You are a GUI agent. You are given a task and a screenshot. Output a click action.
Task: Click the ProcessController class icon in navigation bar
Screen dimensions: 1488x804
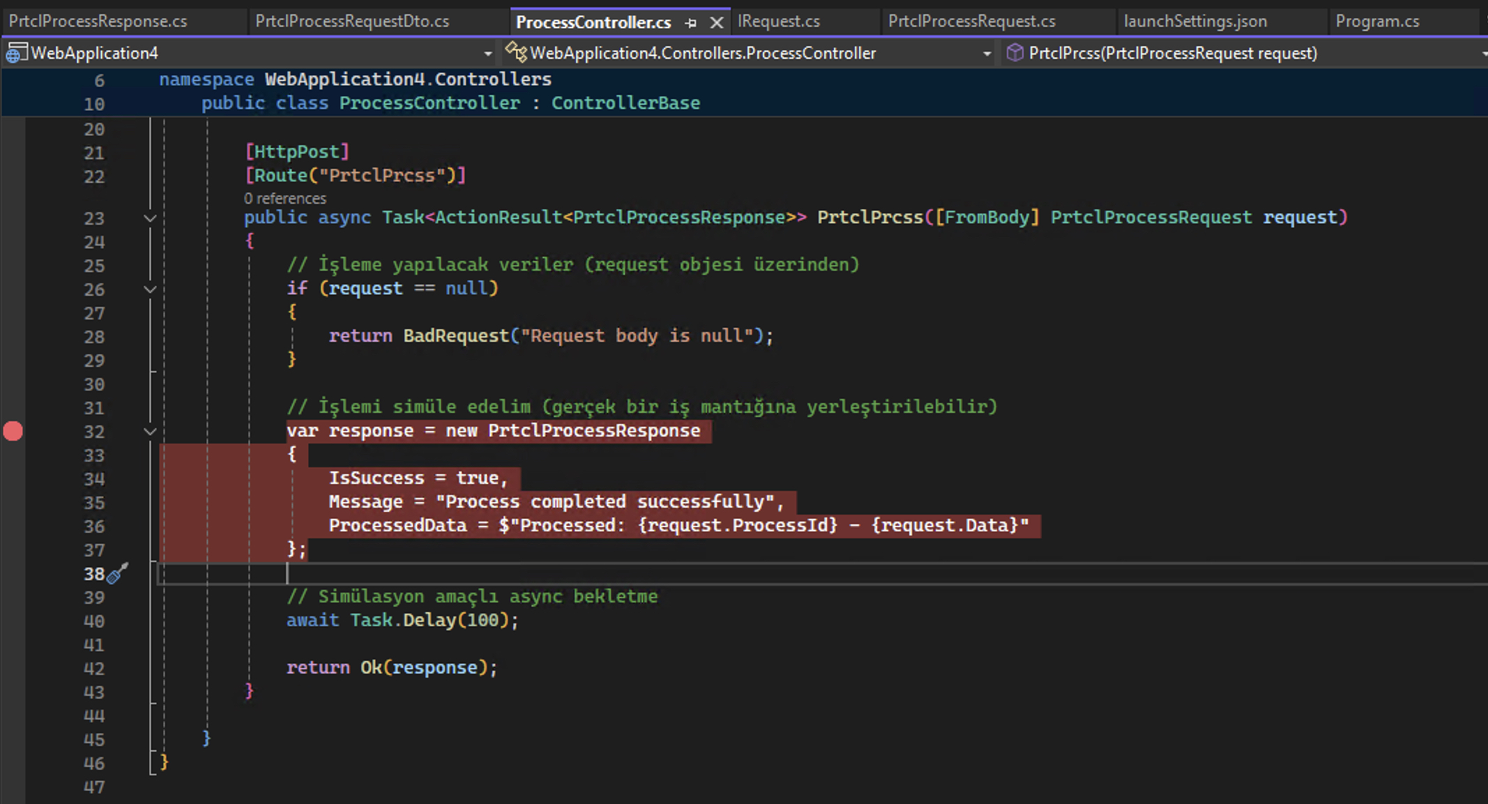tap(516, 52)
